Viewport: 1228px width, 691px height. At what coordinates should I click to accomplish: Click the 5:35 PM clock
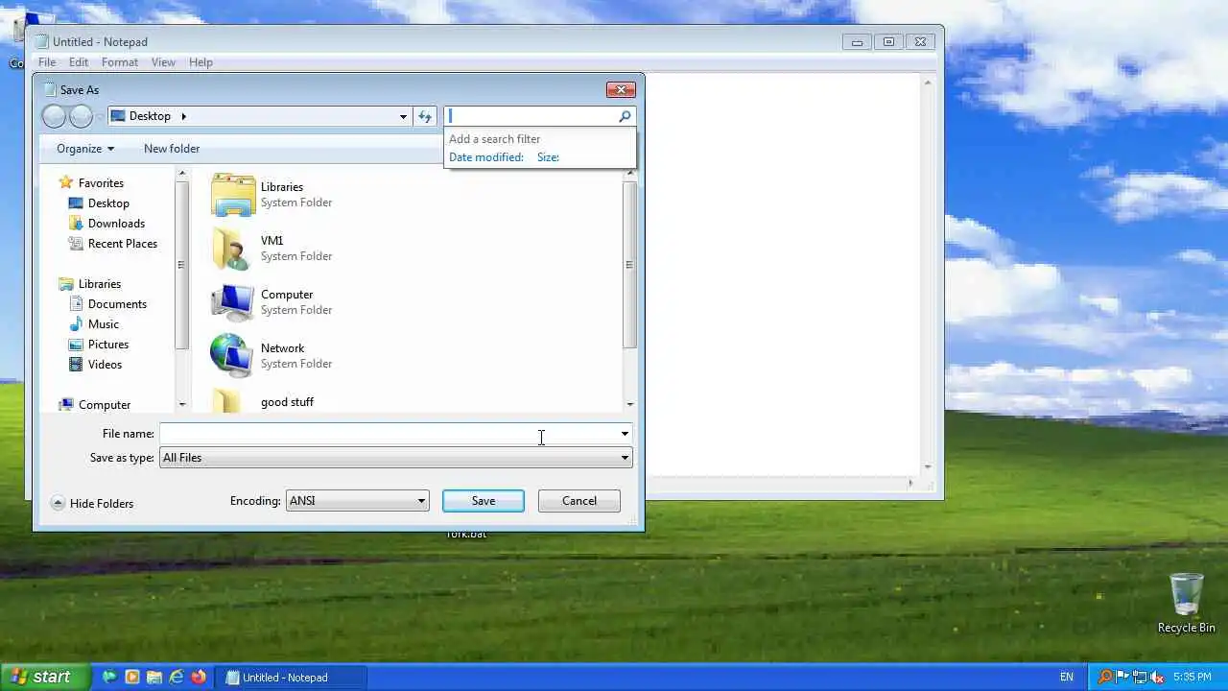[x=1193, y=677]
